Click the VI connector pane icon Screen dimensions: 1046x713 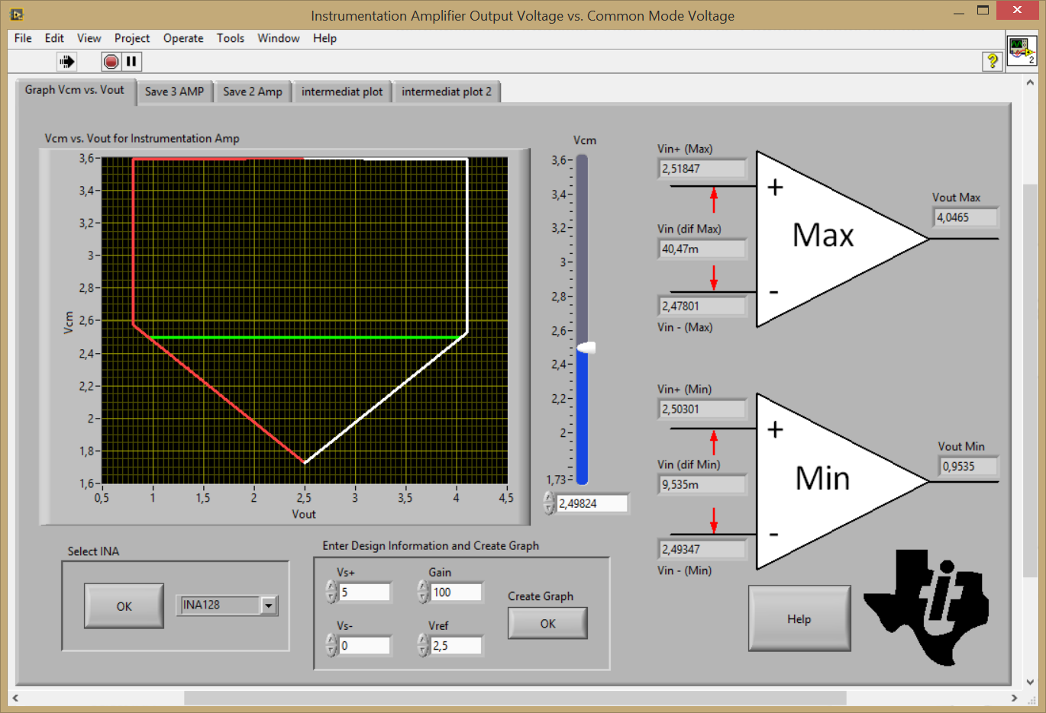coord(1022,51)
